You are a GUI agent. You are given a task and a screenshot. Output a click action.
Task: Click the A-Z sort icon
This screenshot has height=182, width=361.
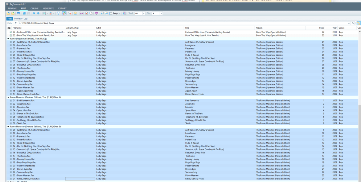pos(51,13)
